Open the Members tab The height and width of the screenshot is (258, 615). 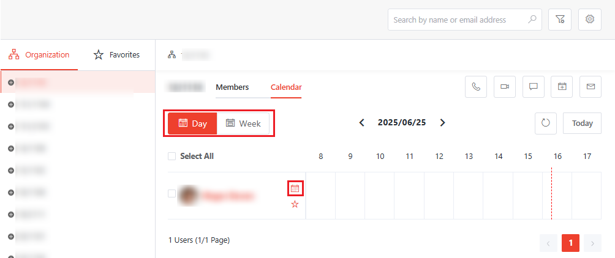click(232, 87)
